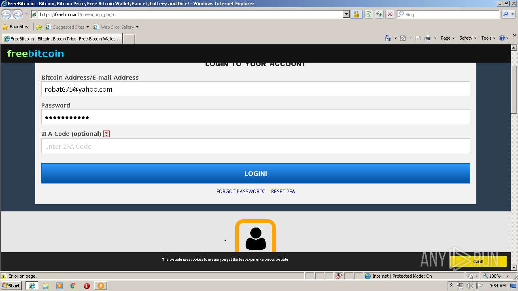Click the search magnifier button next to Bing
This screenshot has width=518, height=291.
505,14
